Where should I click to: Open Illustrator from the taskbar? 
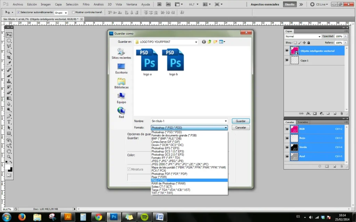pos(68,217)
